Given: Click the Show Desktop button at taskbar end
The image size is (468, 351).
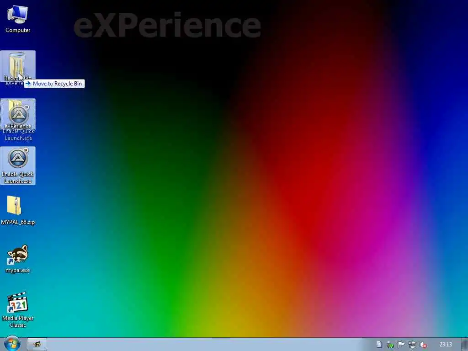Looking at the screenshot, I should tap(465, 345).
